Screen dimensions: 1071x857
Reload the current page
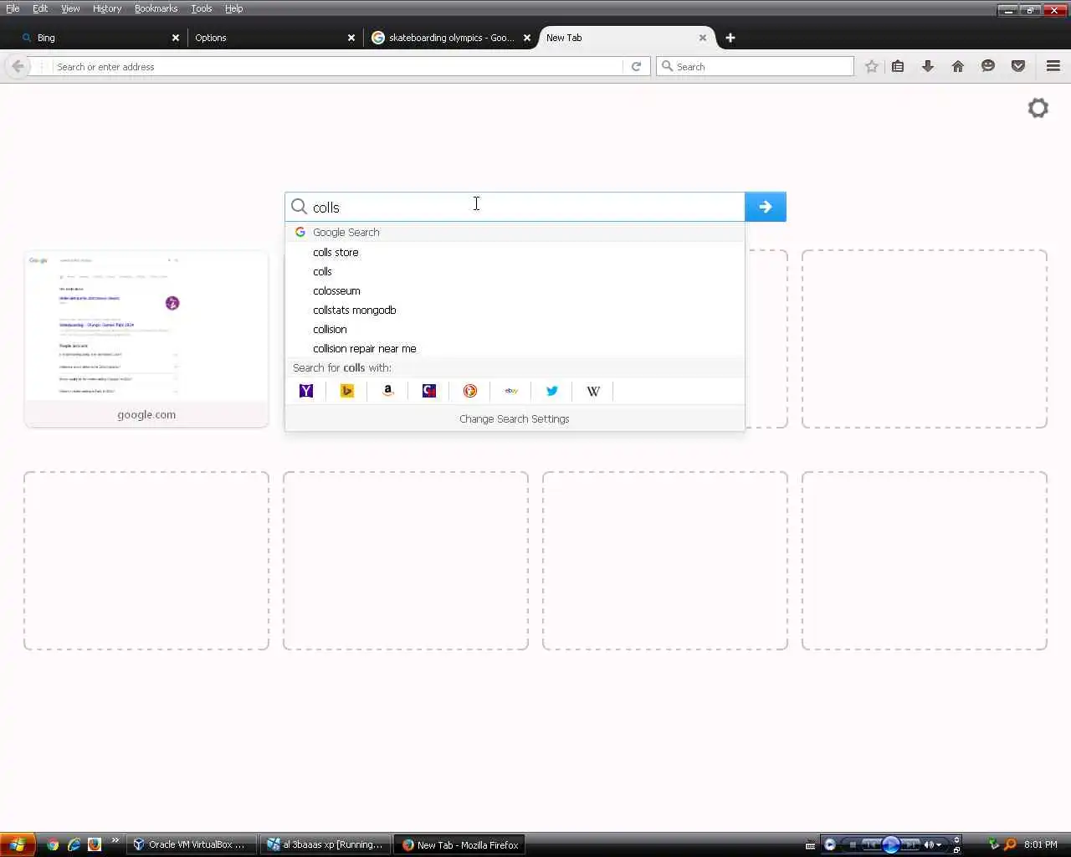point(636,66)
